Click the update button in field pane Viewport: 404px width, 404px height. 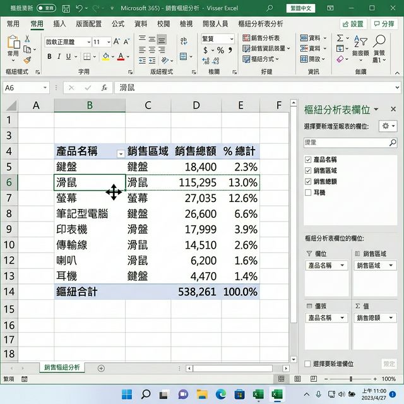389,364
